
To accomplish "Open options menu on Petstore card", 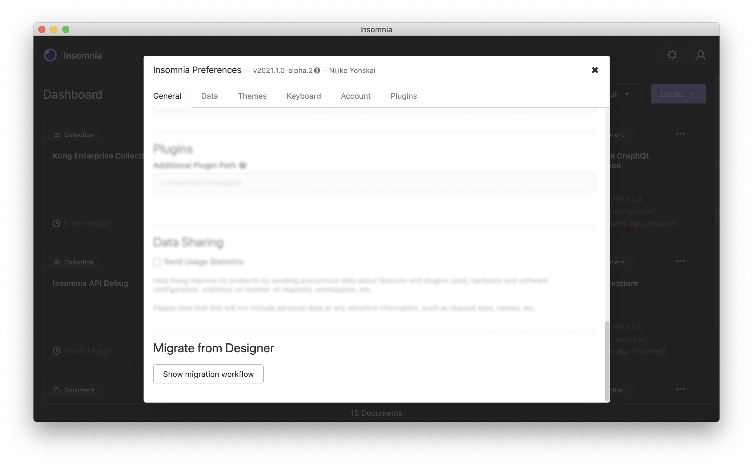I will [x=680, y=261].
